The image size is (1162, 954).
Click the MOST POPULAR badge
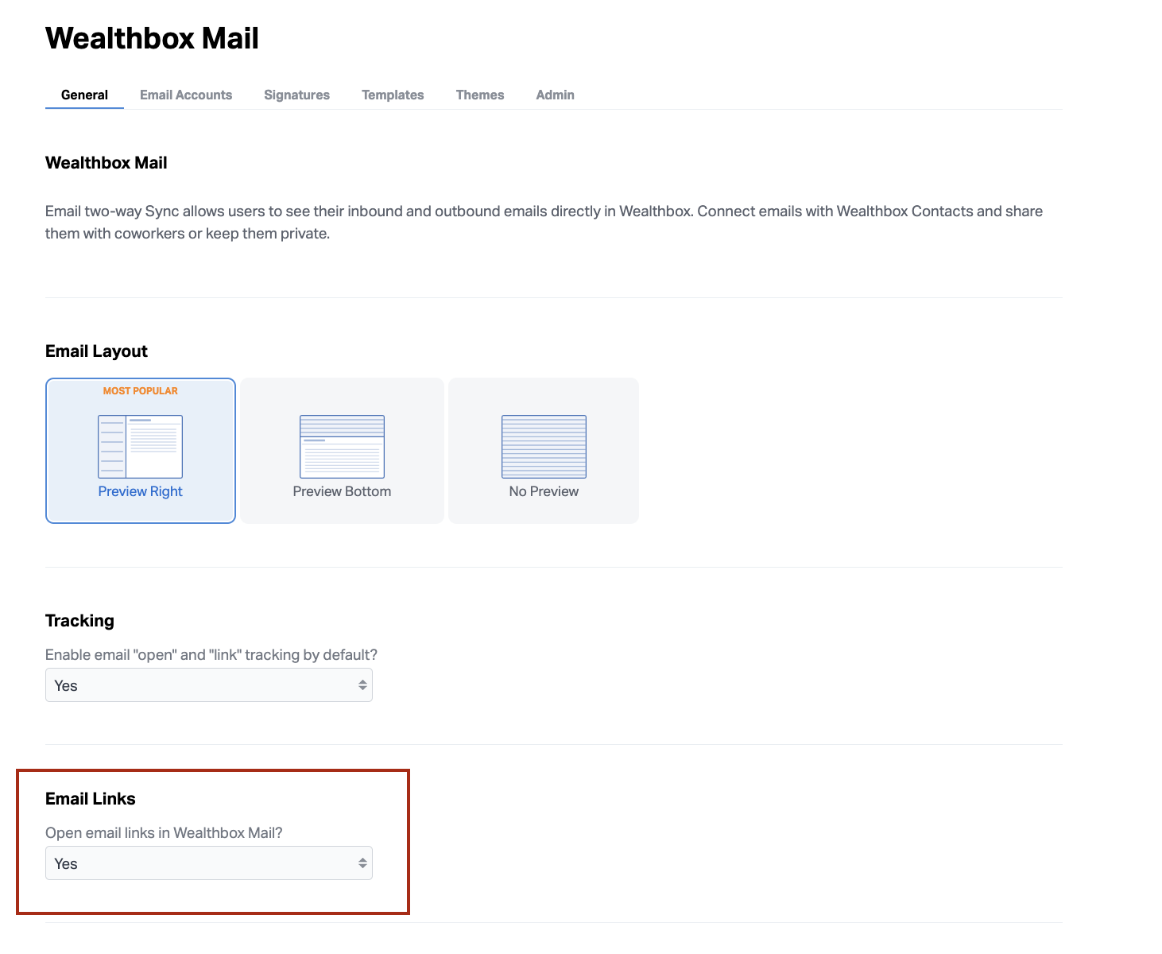pyautogui.click(x=140, y=391)
